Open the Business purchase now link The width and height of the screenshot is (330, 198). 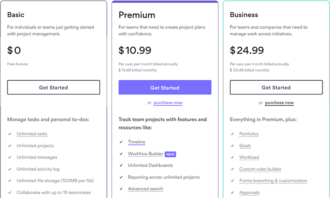279,103
